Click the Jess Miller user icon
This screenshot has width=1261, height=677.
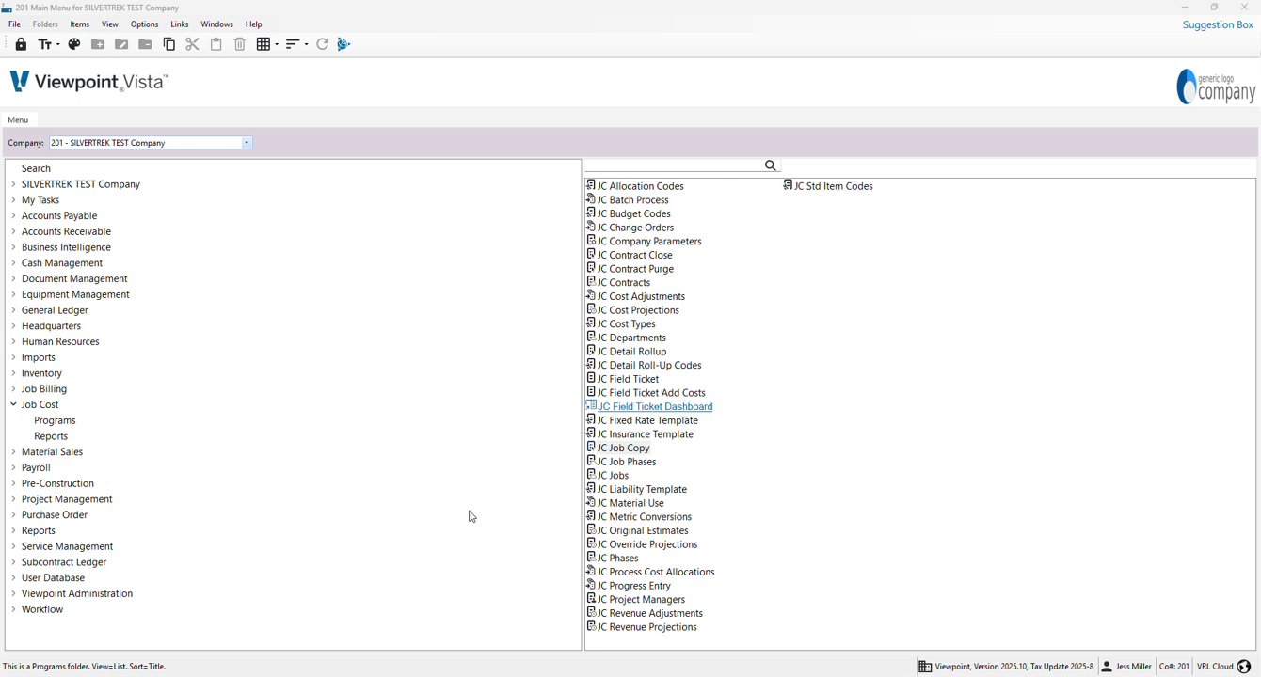(x=1107, y=667)
